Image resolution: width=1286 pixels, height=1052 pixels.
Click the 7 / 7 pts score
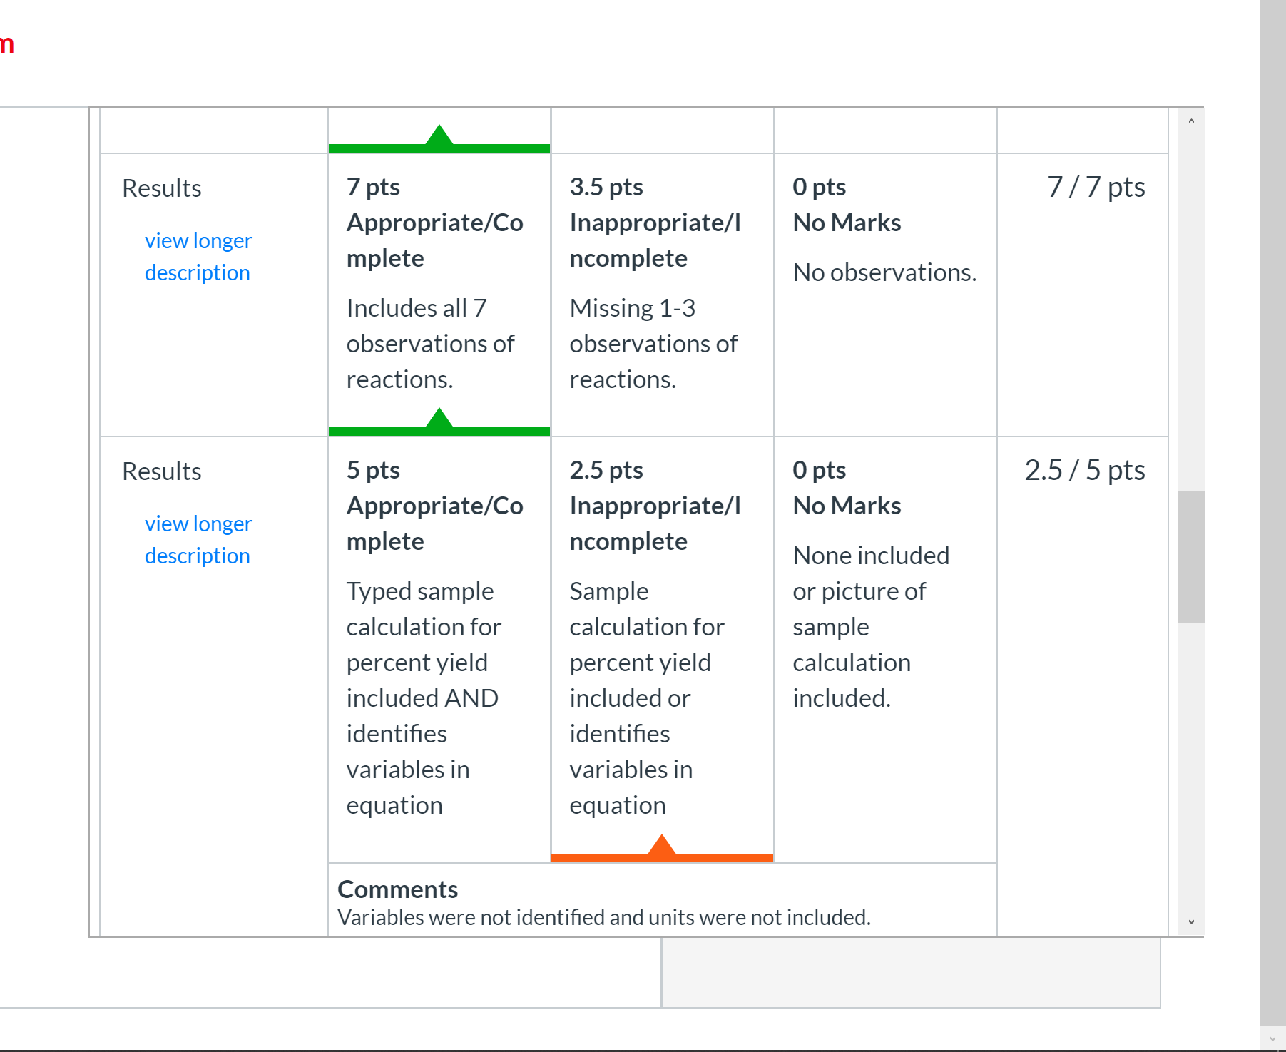(x=1096, y=187)
